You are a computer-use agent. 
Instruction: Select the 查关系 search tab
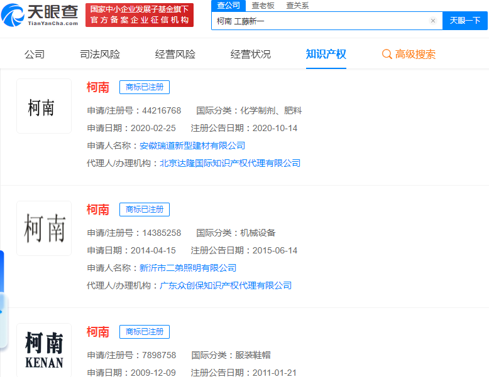(x=297, y=6)
